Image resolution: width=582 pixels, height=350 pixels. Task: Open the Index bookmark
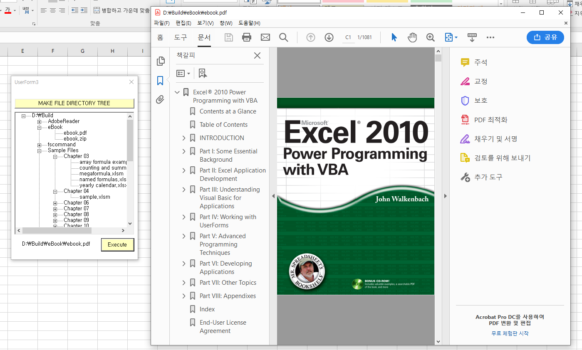207,309
